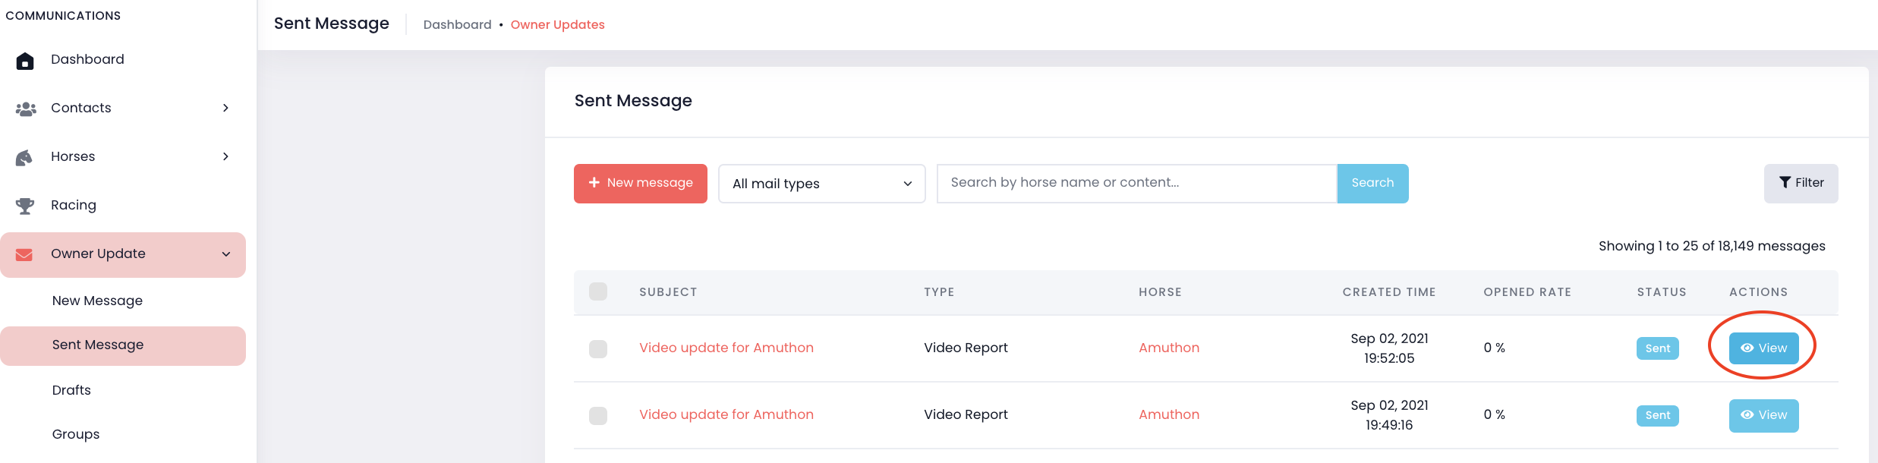1878x463 pixels.
Task: Expand the Contacts submenu chevron
Action: point(225,109)
